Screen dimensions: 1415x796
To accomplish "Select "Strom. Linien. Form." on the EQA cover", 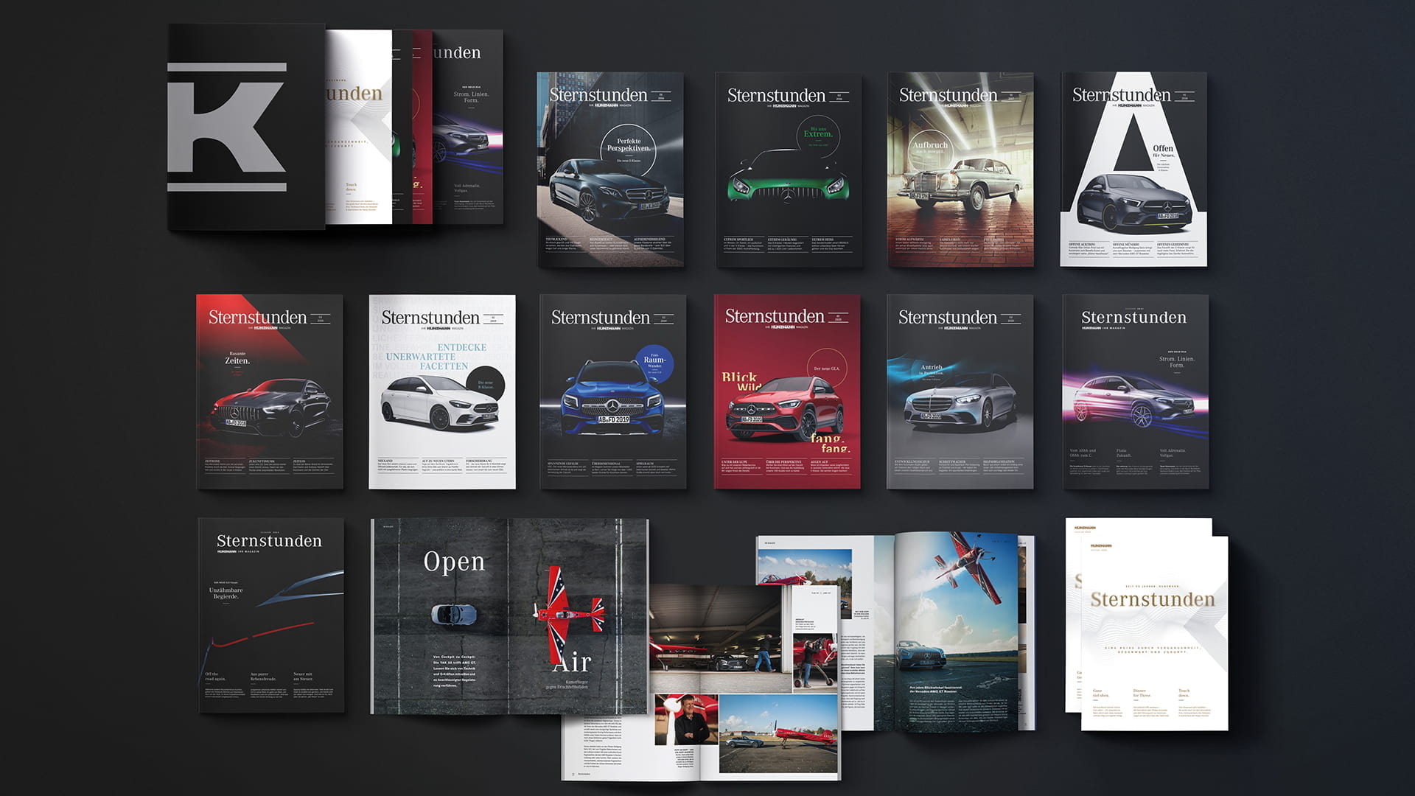I will point(1177,362).
